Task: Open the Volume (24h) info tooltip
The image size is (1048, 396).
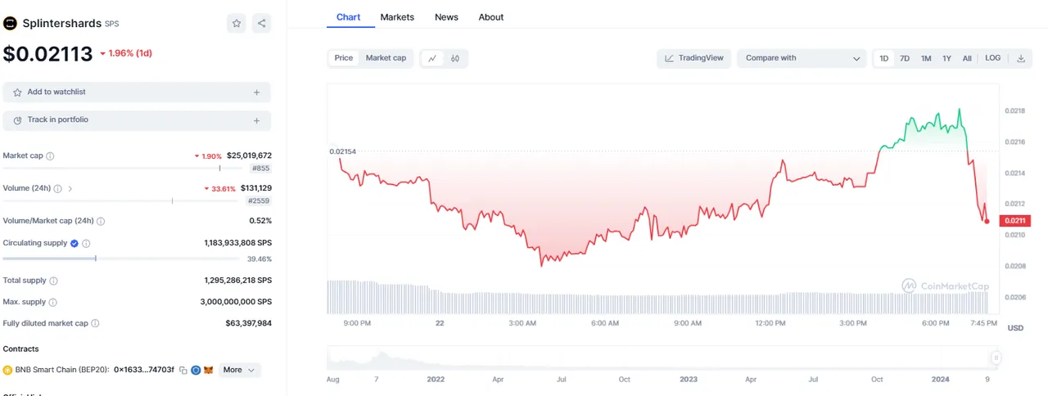Action: point(57,188)
